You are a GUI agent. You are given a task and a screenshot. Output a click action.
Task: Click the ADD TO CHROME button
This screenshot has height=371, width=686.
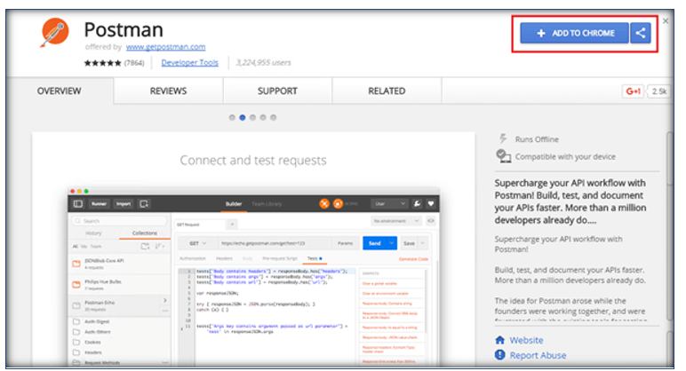(x=574, y=33)
